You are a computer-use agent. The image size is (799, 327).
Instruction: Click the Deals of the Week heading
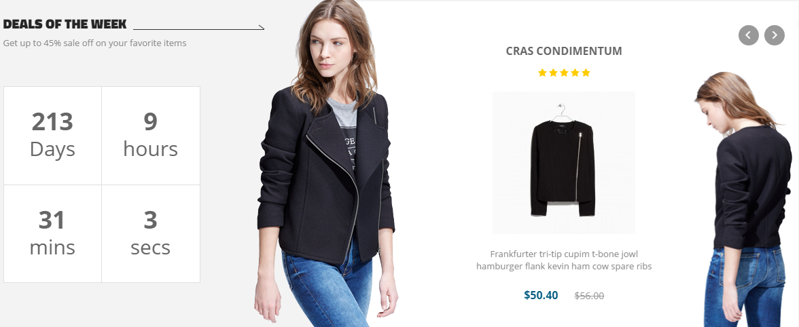[x=65, y=24]
